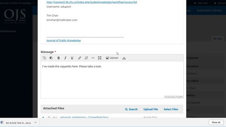Screen dimensions: 226x127
Task: Expand the Copyedited docx file row
Action: (43, 117)
